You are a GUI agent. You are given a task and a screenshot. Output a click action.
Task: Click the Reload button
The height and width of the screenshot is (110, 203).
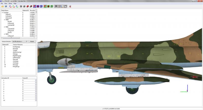coord(32,41)
